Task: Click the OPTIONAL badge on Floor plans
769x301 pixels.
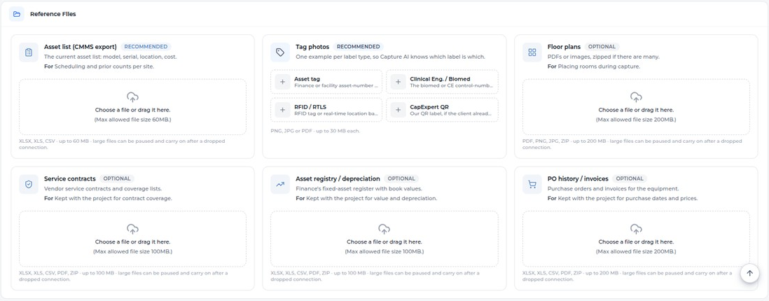Action: coord(602,47)
